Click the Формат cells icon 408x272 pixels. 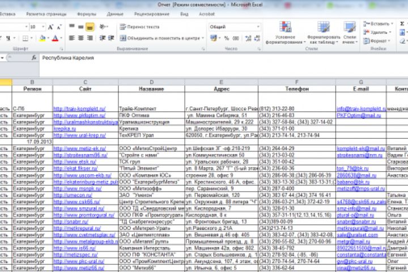367,41
